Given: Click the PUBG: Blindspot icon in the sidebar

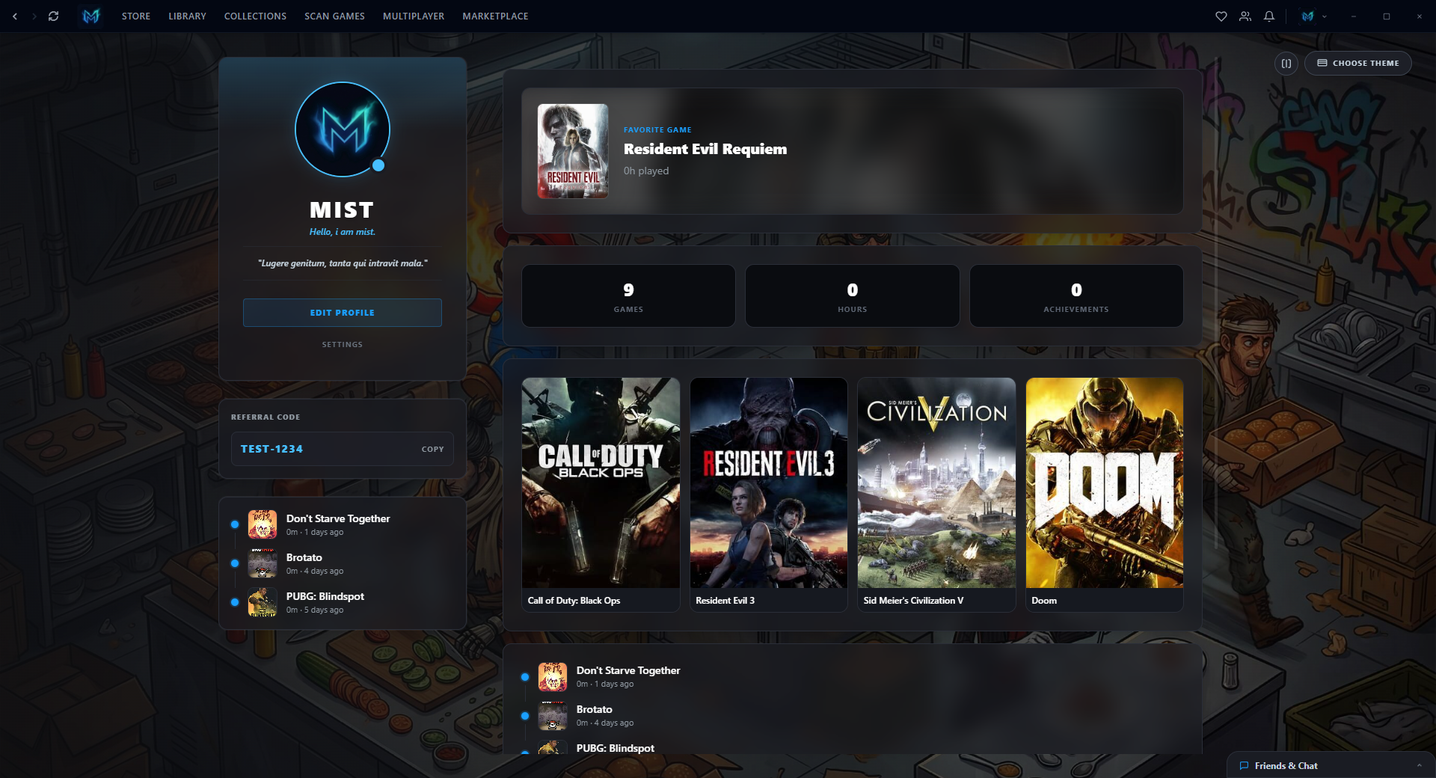Looking at the screenshot, I should 263,602.
